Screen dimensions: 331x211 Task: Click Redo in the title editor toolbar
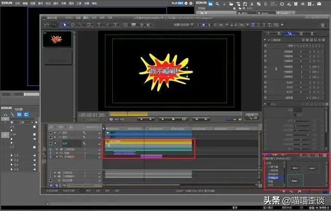click(x=54, y=25)
